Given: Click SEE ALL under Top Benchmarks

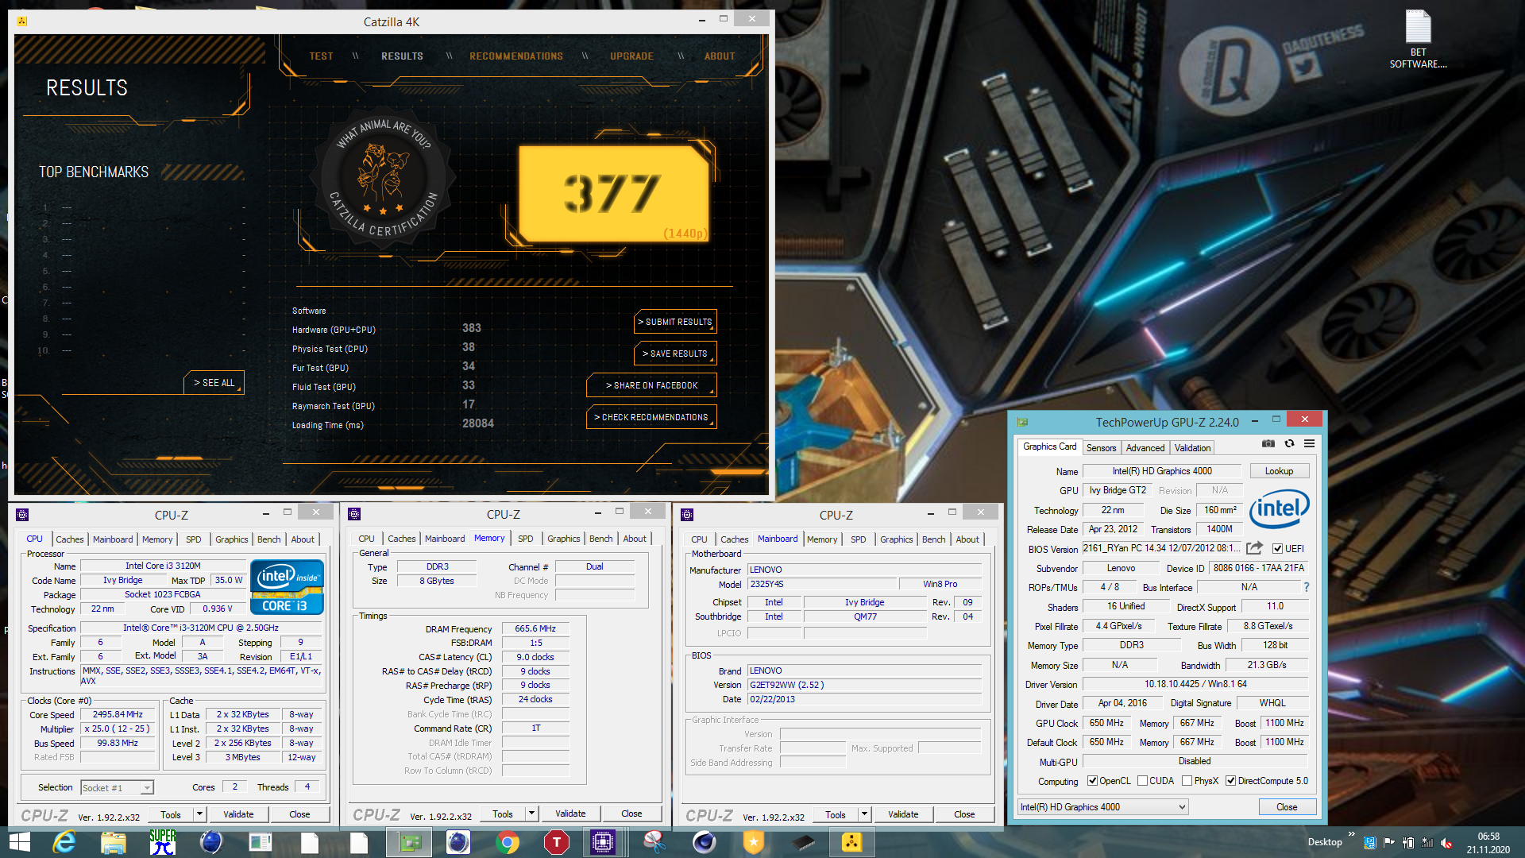Looking at the screenshot, I should pos(214,383).
